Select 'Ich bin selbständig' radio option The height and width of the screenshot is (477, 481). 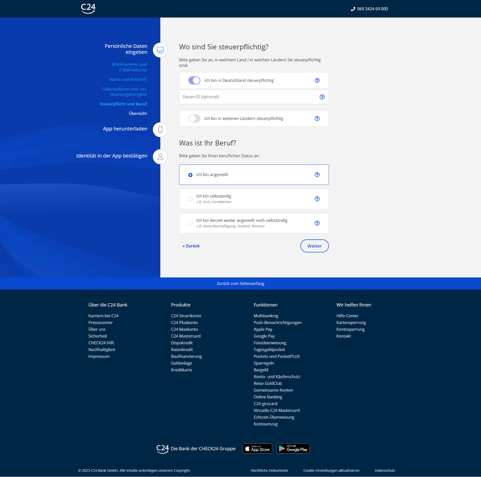[190, 199]
